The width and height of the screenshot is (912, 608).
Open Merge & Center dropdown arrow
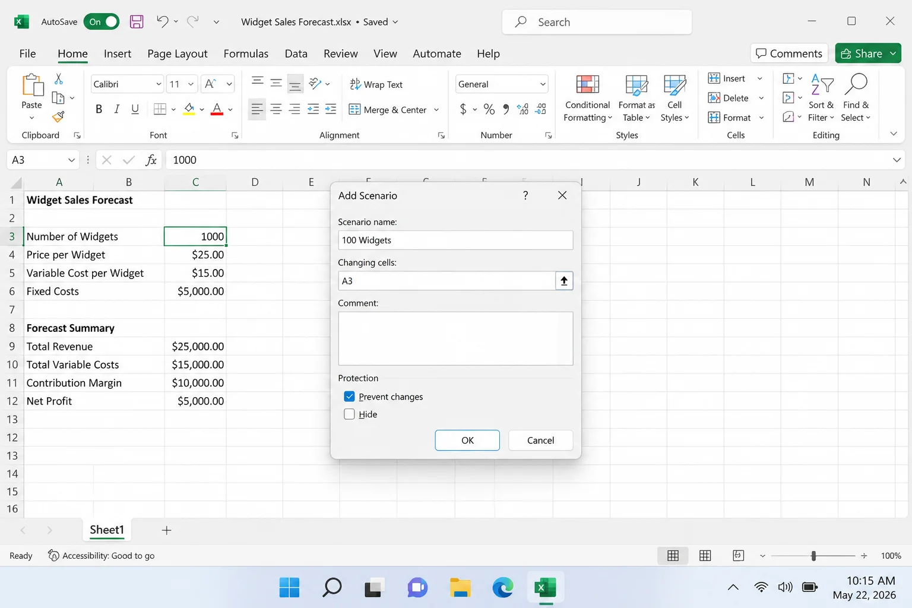click(x=436, y=110)
